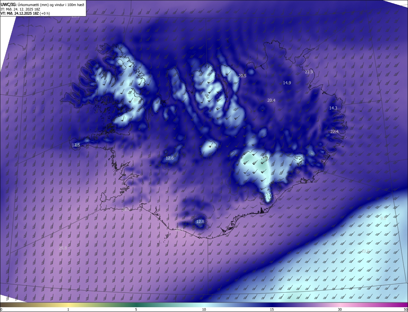The image size is (408, 312).
Task: Click the 10 tick on the color scale
Action: coord(204,309)
